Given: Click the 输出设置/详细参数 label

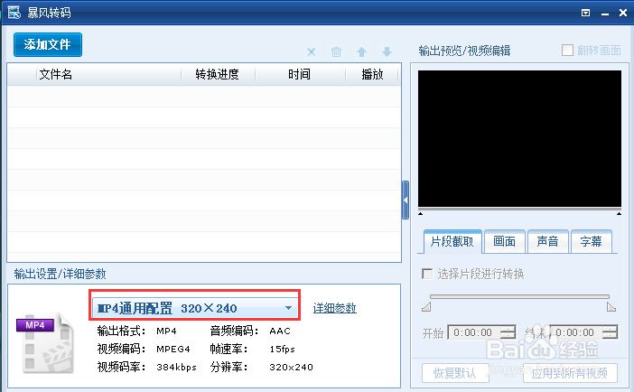Looking at the screenshot, I should (x=60, y=274).
